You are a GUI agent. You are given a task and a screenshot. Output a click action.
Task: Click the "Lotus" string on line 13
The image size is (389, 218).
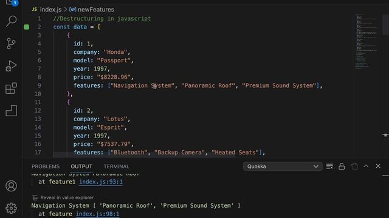pos(115,119)
